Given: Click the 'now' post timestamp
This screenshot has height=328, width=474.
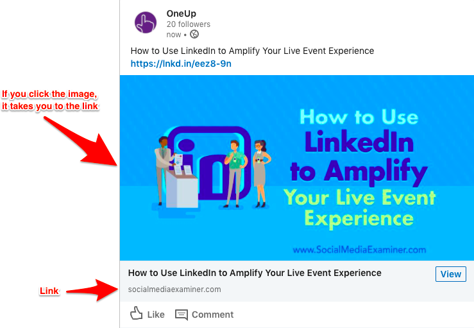Looking at the screenshot, I should [174, 35].
